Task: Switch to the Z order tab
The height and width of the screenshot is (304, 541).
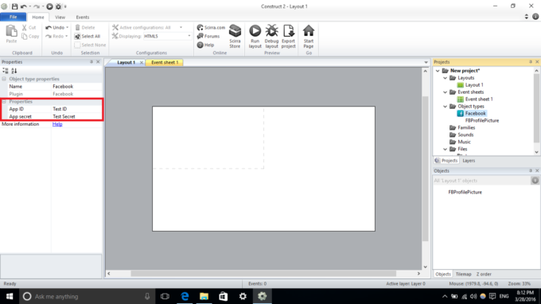Action: click(484, 274)
